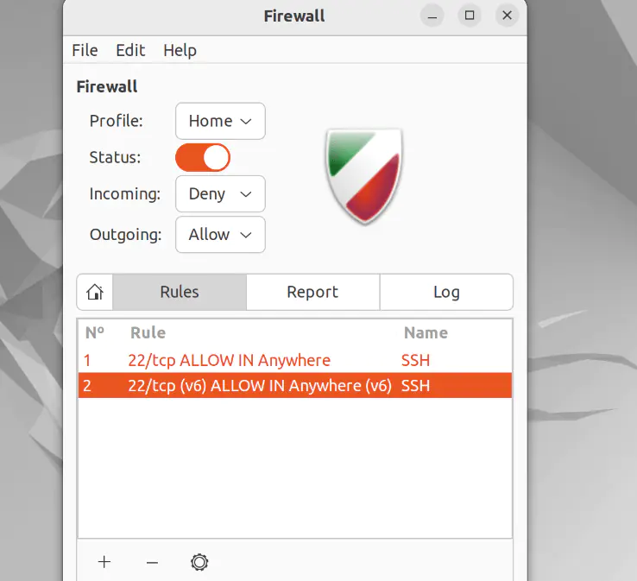
Task: Click the remove rule minus icon
Action: click(x=152, y=562)
